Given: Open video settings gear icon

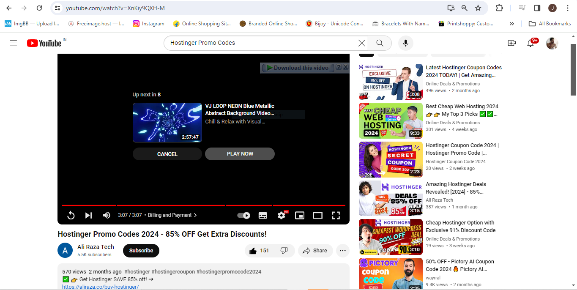Looking at the screenshot, I should (282, 216).
